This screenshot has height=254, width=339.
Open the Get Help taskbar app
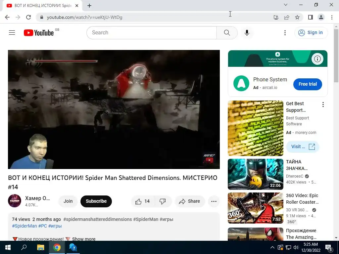tap(73, 247)
